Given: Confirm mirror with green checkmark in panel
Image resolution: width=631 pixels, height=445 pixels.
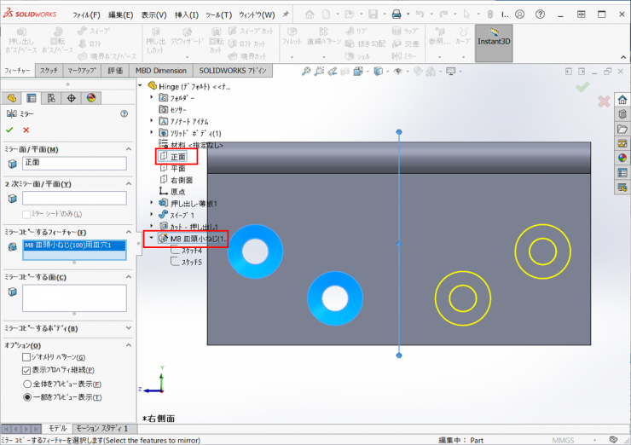Looking at the screenshot, I should pos(9,130).
